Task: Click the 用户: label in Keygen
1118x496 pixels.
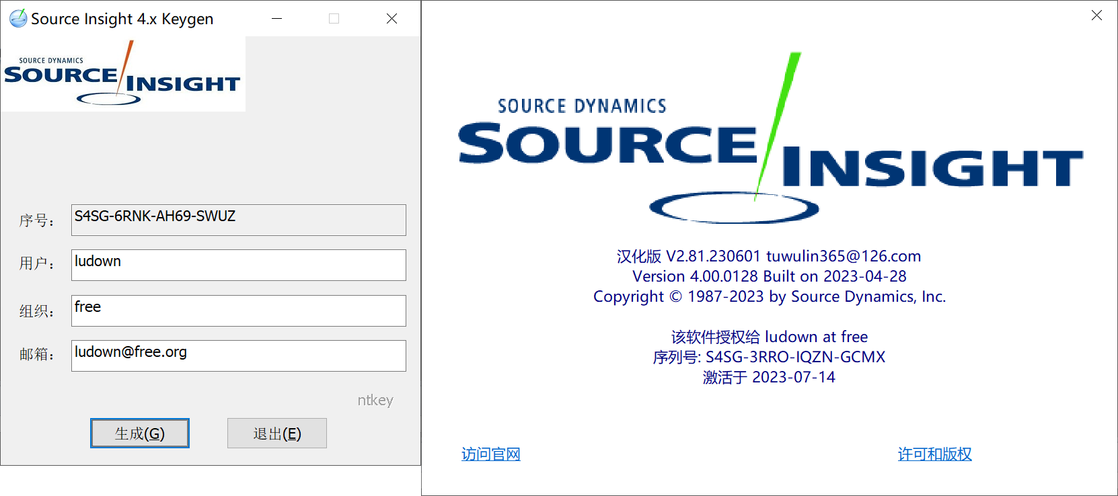Action: click(x=36, y=263)
